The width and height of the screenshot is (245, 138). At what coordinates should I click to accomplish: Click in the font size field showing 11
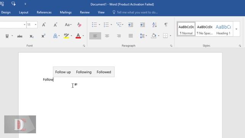[x=30, y=25]
